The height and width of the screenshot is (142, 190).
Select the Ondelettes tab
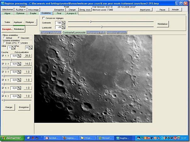coord(46,13)
